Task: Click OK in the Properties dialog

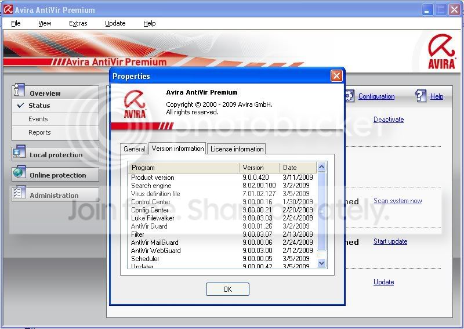Action: (x=227, y=289)
